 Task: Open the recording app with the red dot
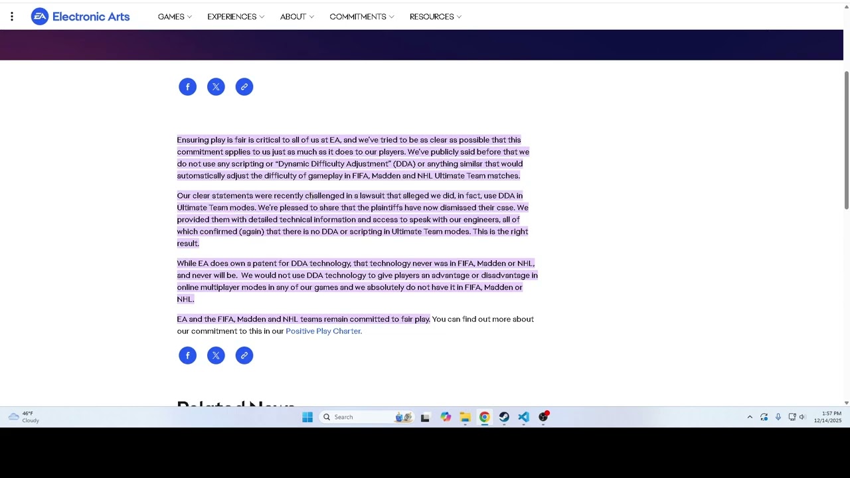(543, 417)
